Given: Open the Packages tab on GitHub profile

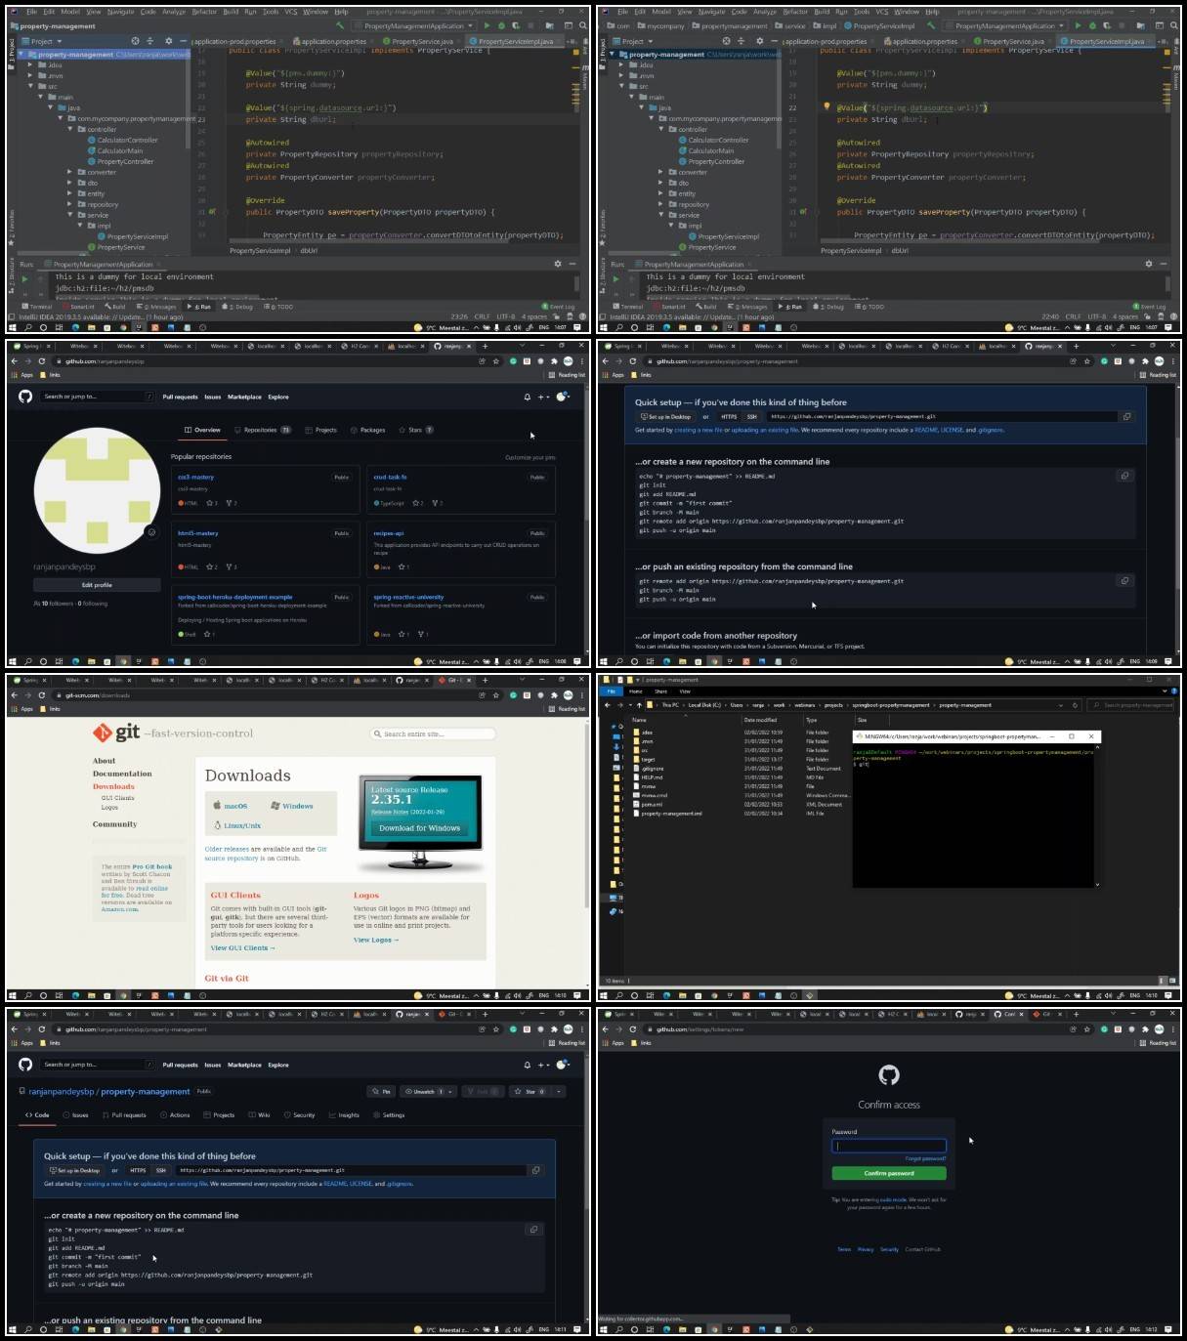Looking at the screenshot, I should [367, 430].
